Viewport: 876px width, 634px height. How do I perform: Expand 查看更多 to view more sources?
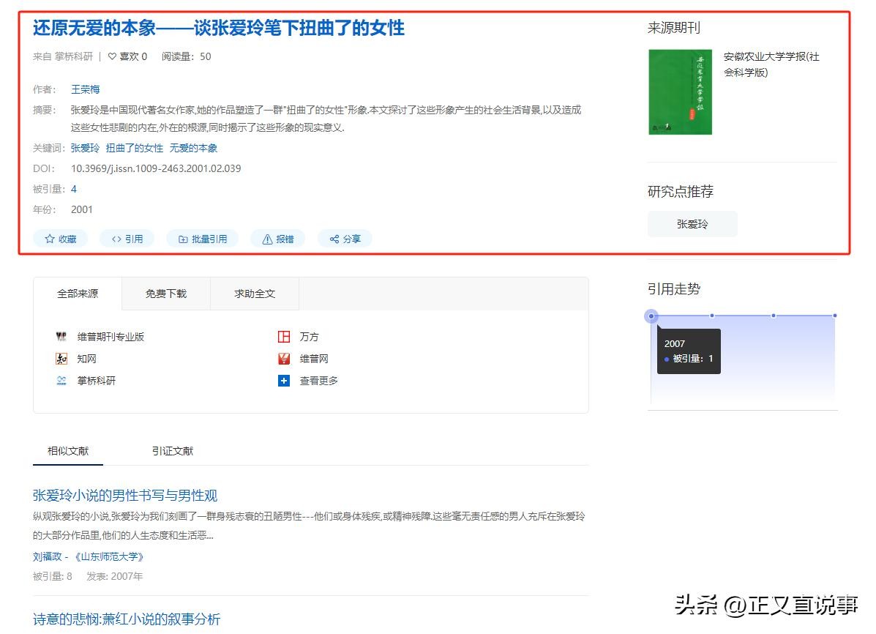coord(318,381)
